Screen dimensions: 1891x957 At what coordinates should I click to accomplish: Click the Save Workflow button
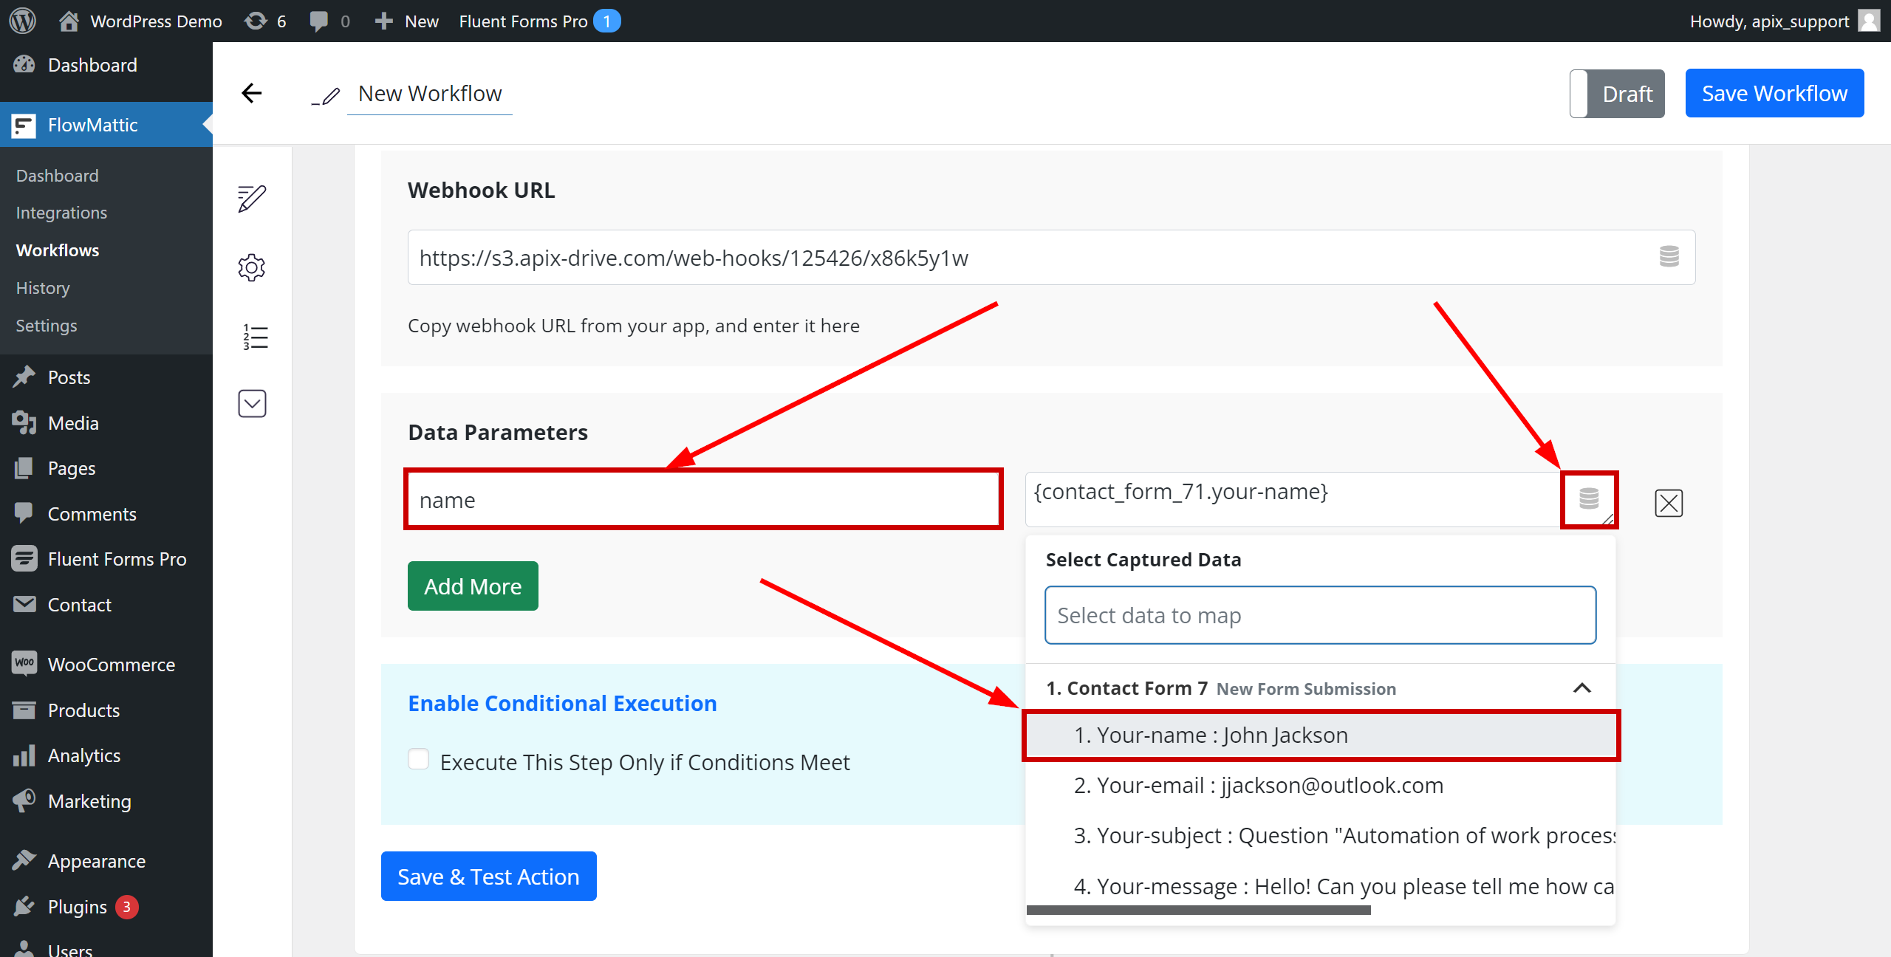[x=1774, y=93]
